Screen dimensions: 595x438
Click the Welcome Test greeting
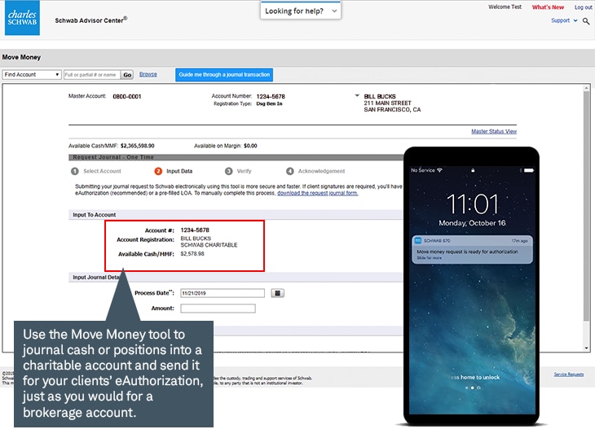[x=505, y=7]
